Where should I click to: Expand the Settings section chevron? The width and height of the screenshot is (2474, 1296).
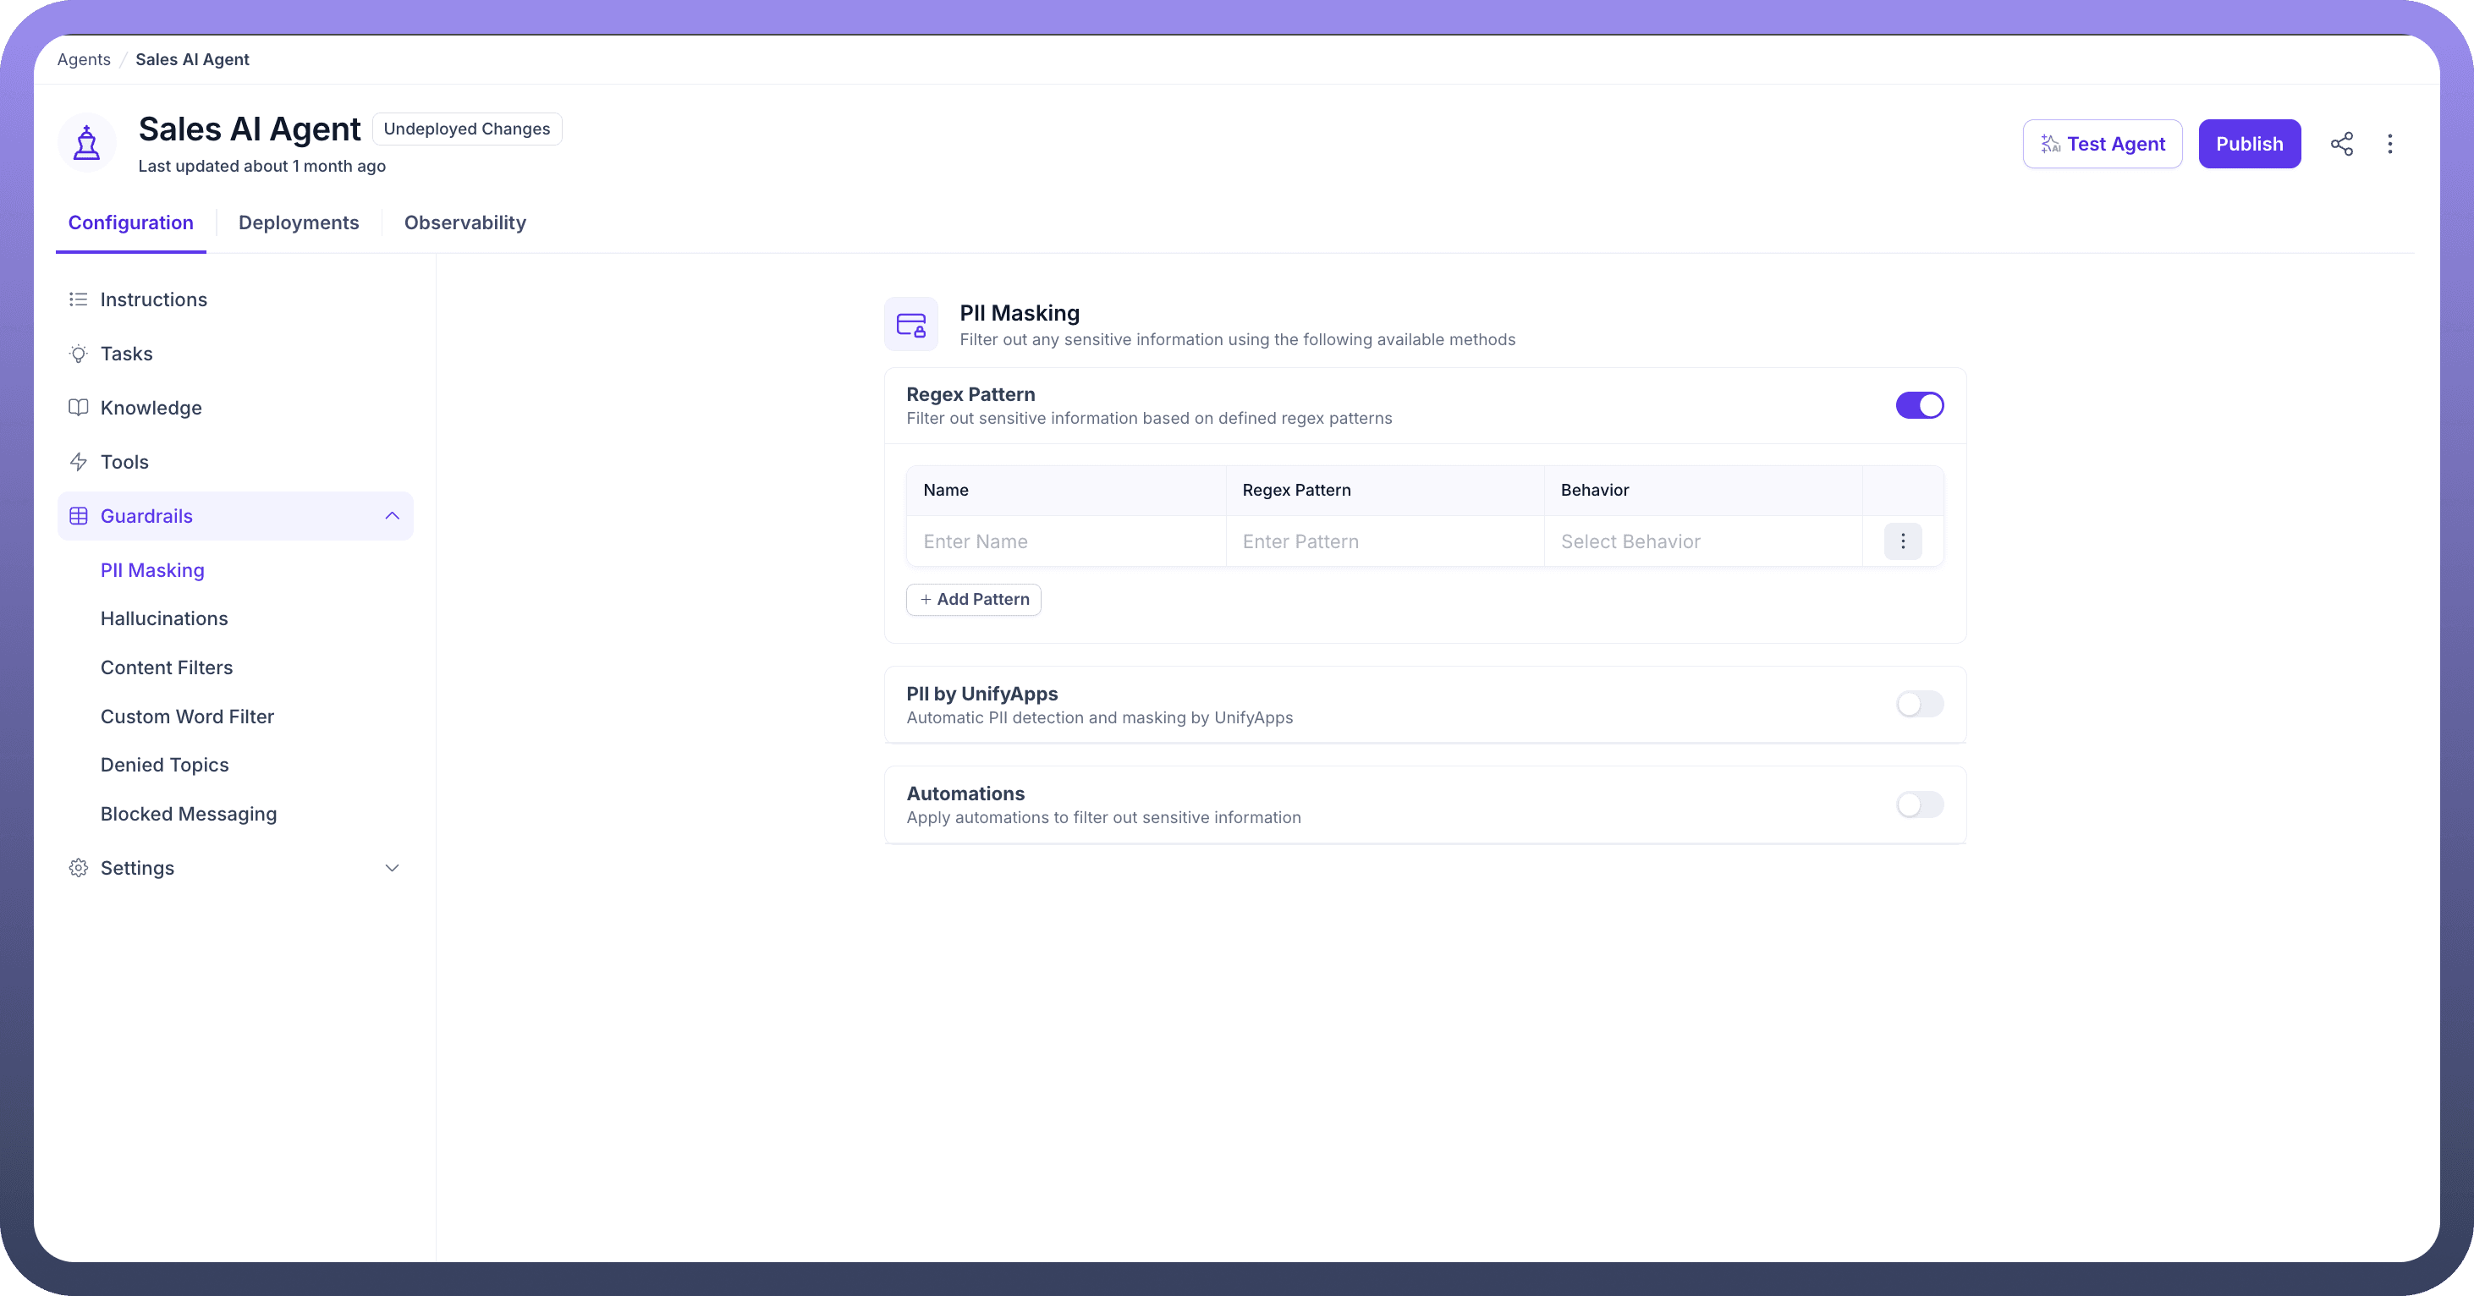(x=392, y=868)
